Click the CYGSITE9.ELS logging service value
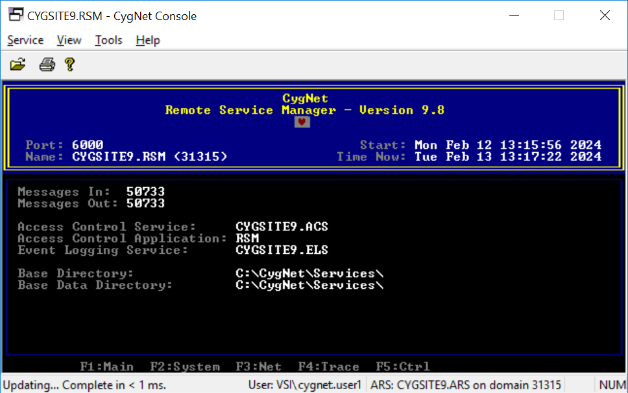The height and width of the screenshot is (393, 628). coord(282,250)
